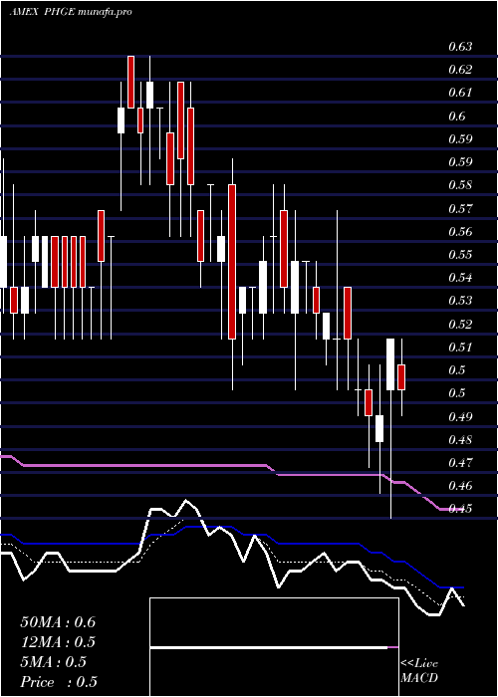The image size is (498, 697).
Task: Click the MACD histogram box
Action: click(274, 647)
